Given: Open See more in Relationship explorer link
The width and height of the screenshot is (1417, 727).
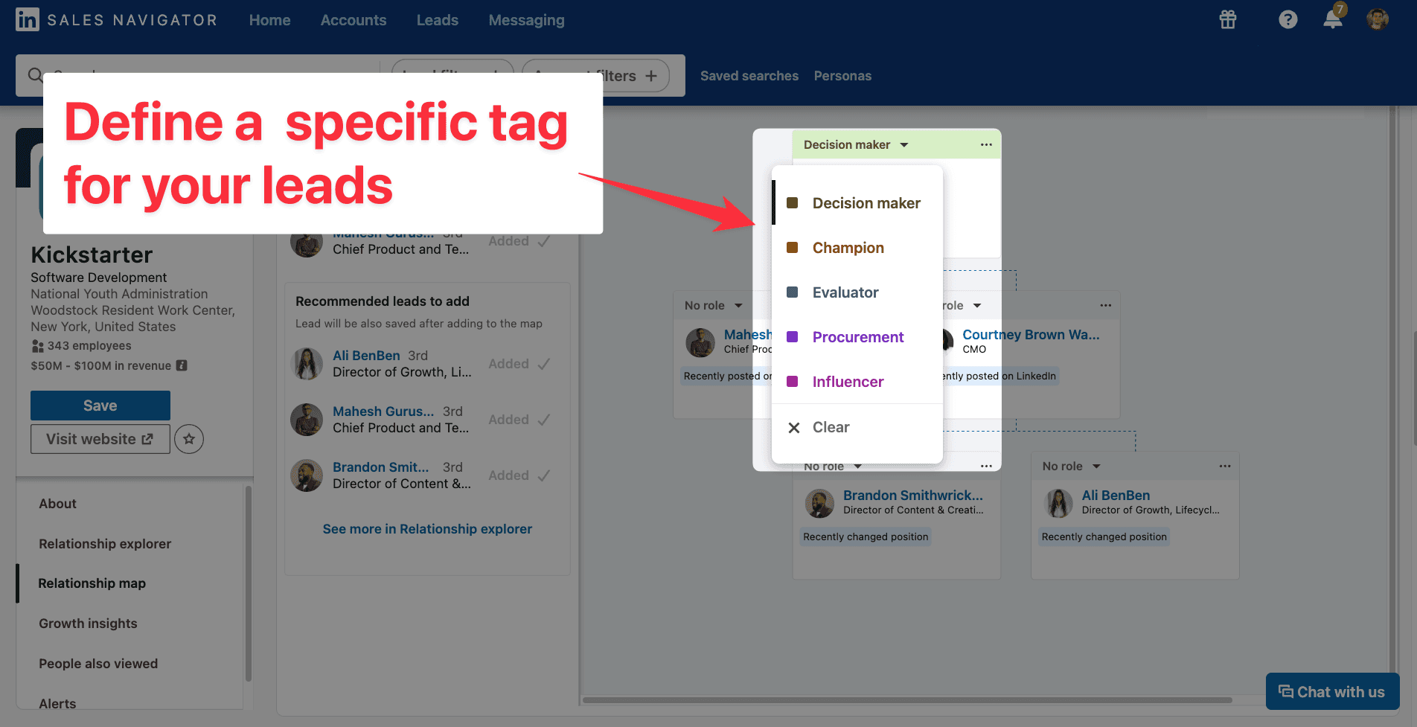Looking at the screenshot, I should (427, 529).
